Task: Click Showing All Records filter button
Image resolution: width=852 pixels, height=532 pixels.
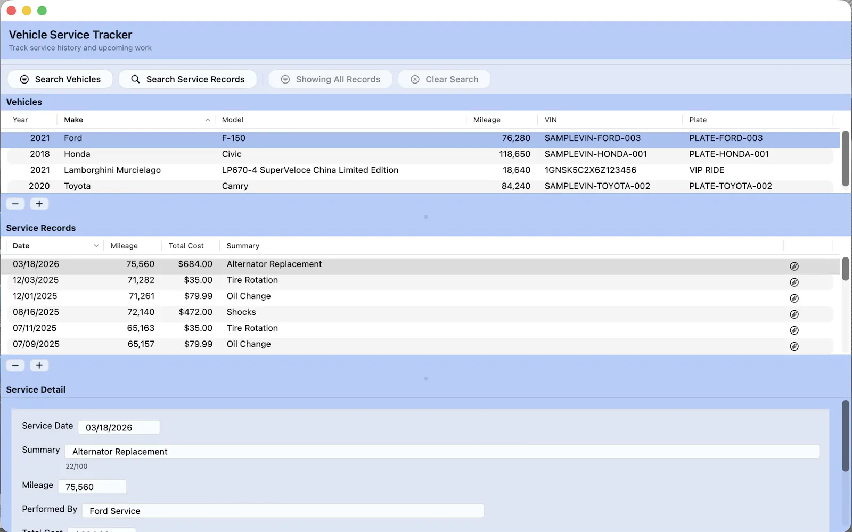Action: pos(330,79)
